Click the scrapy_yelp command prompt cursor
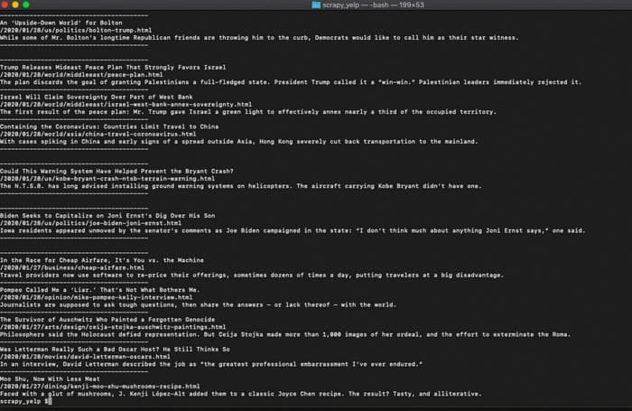 tap(50, 401)
